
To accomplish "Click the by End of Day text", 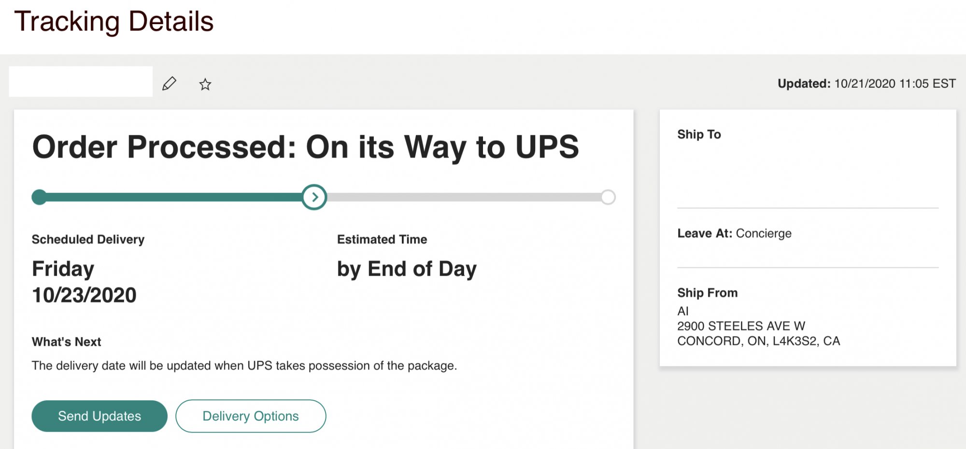I will pyautogui.click(x=407, y=269).
